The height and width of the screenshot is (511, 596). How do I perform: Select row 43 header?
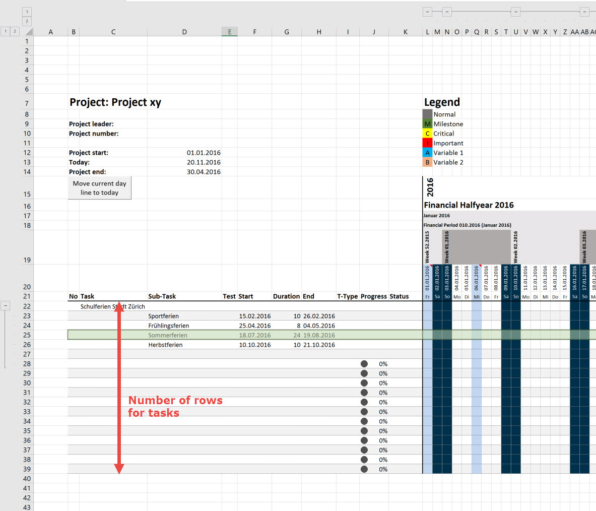tap(27, 507)
